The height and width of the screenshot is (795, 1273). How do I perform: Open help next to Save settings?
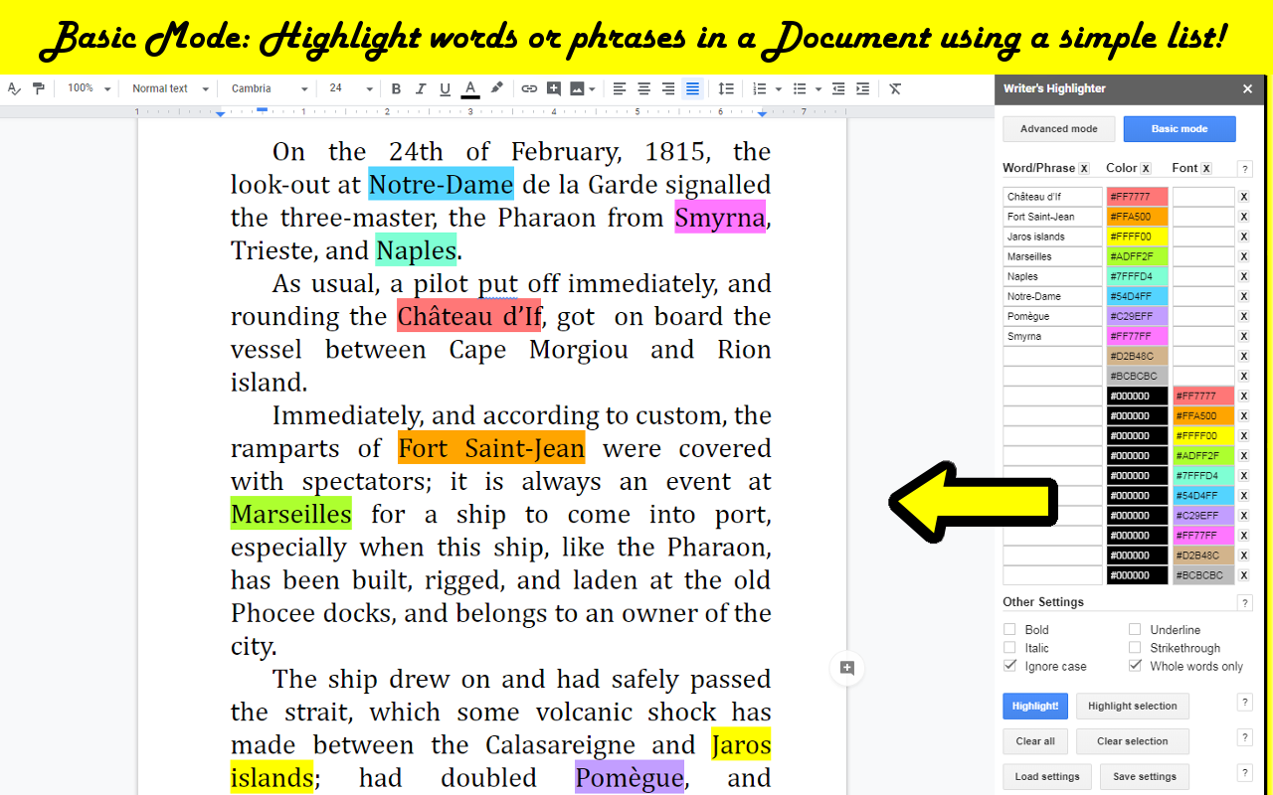pyautogui.click(x=1244, y=773)
